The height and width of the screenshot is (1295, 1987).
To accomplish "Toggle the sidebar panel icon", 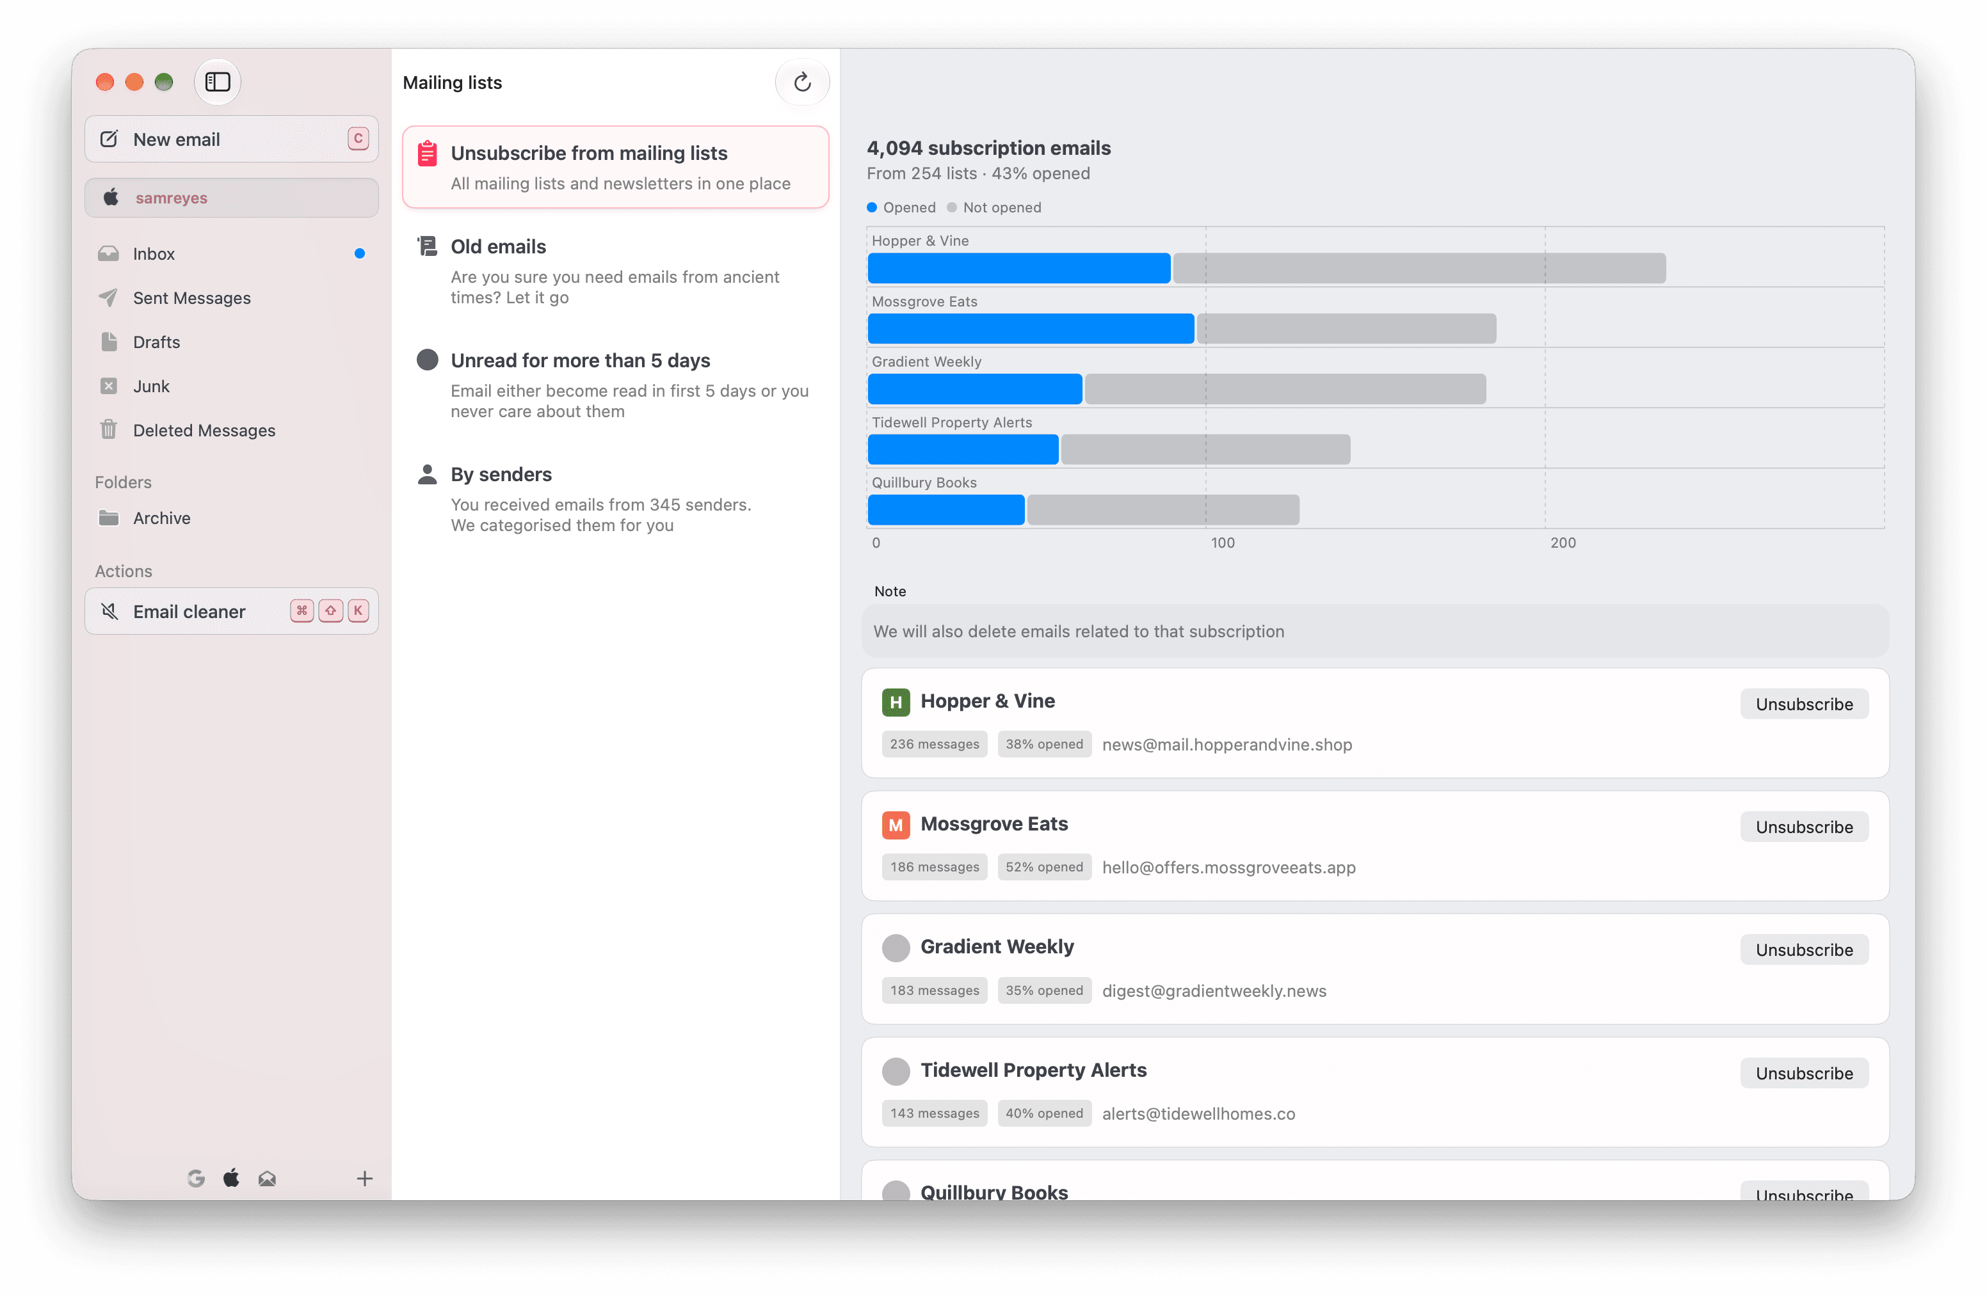I will pyautogui.click(x=217, y=82).
